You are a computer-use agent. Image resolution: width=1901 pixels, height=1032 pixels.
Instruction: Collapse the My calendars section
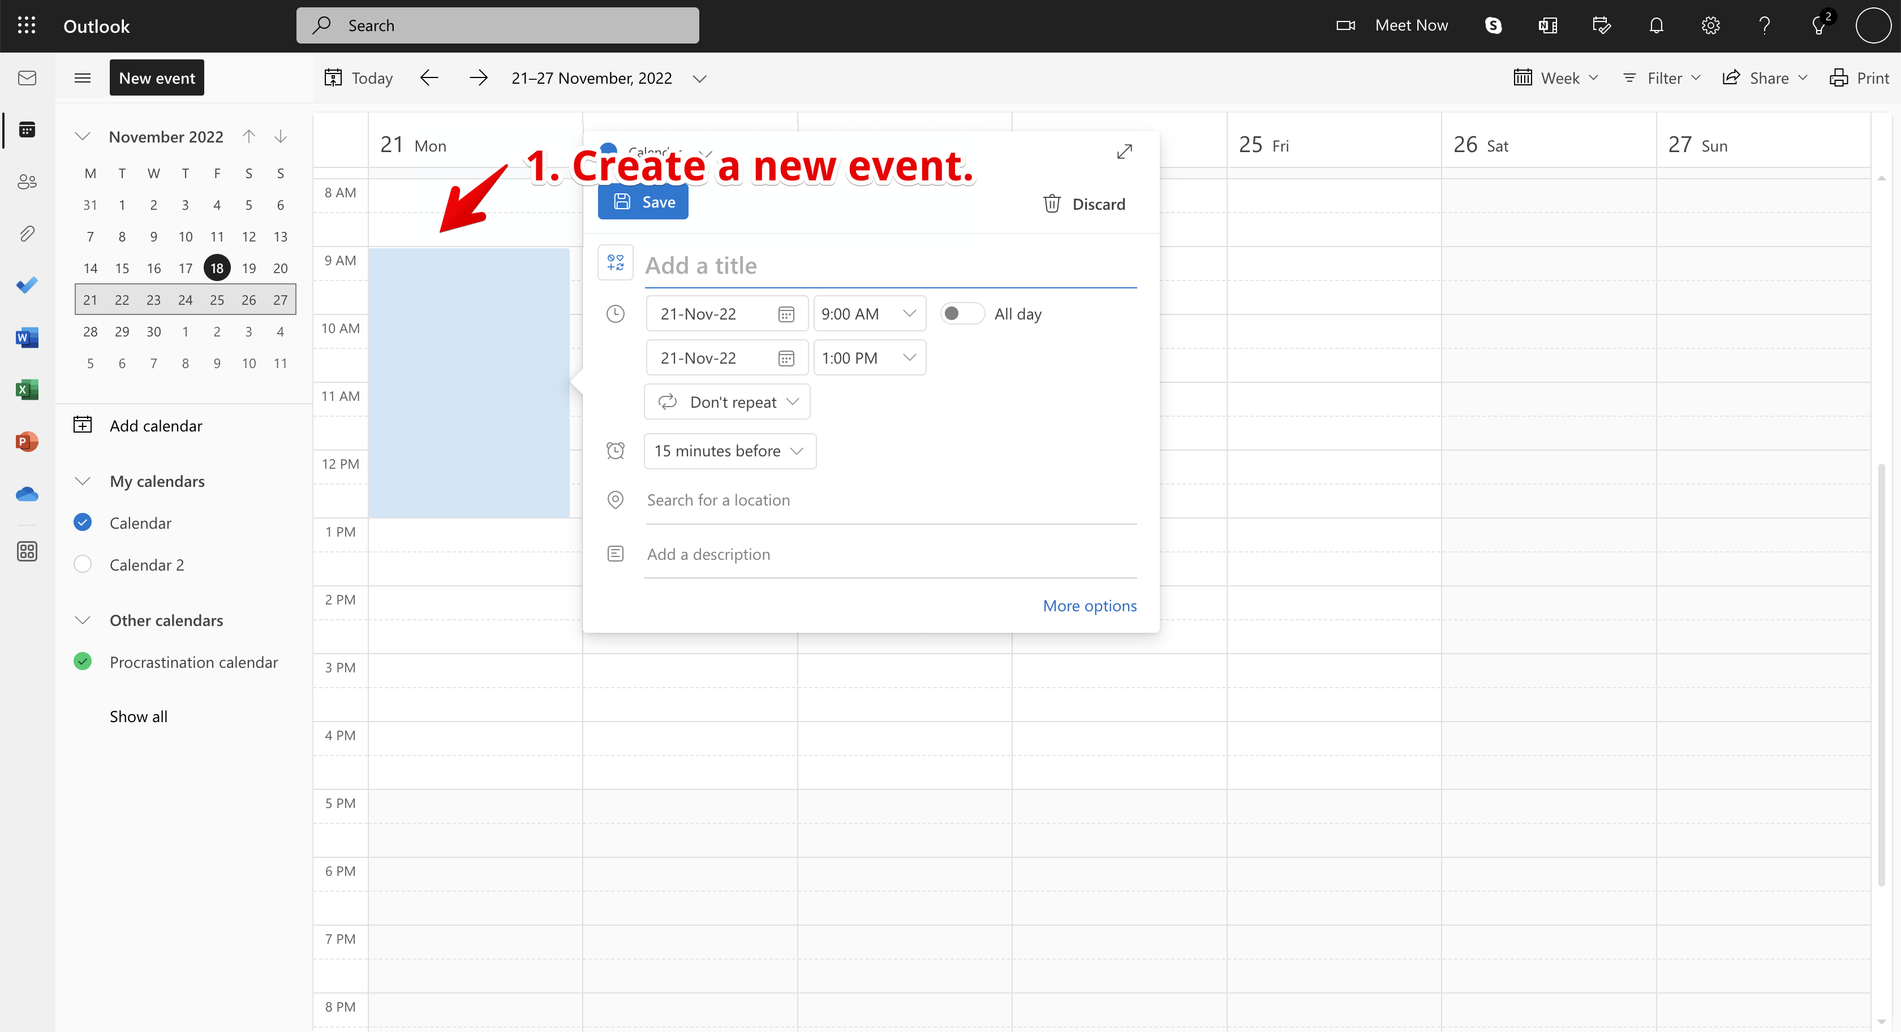pos(83,481)
